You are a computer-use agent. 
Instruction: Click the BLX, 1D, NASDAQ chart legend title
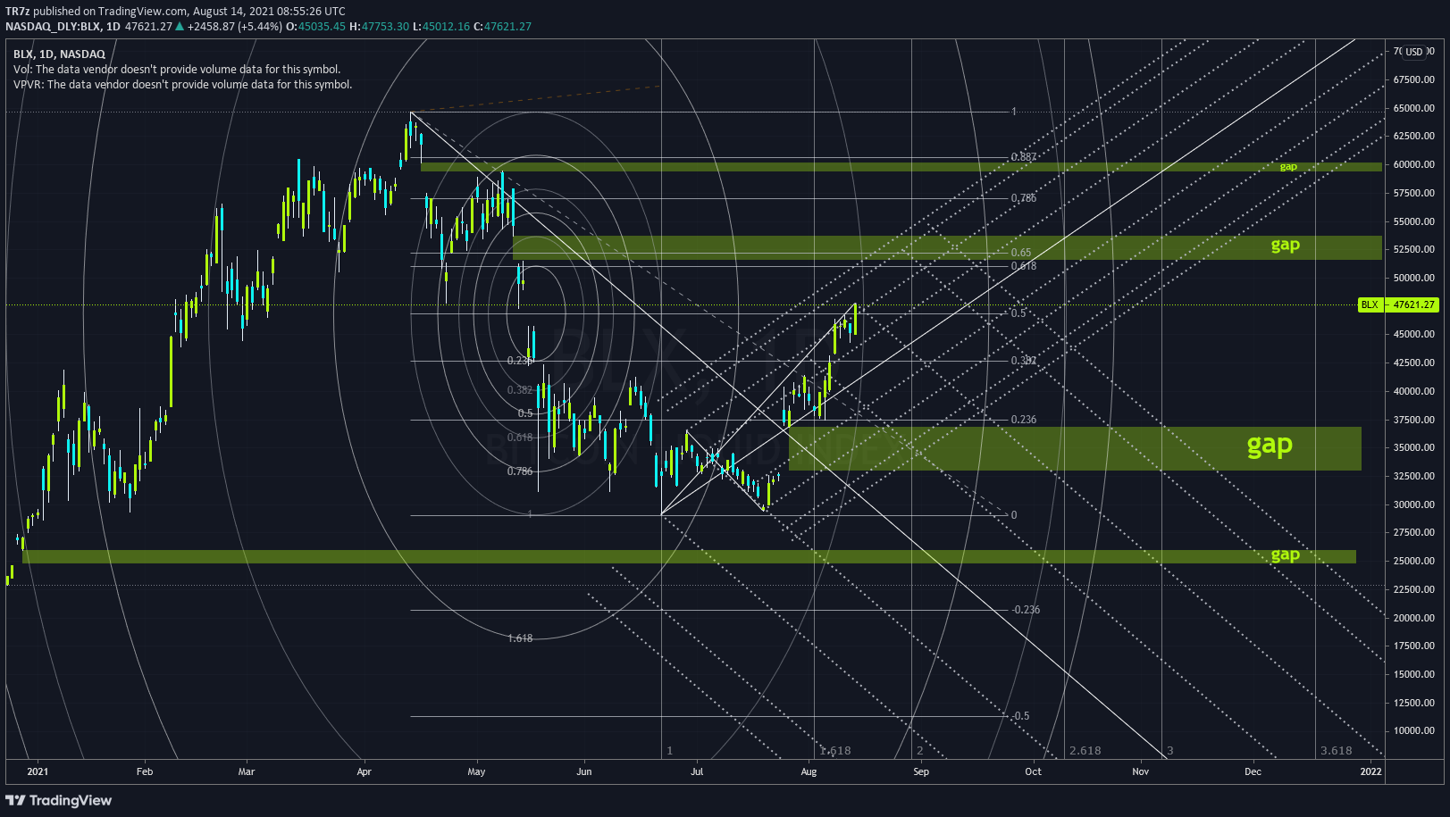pos(59,54)
